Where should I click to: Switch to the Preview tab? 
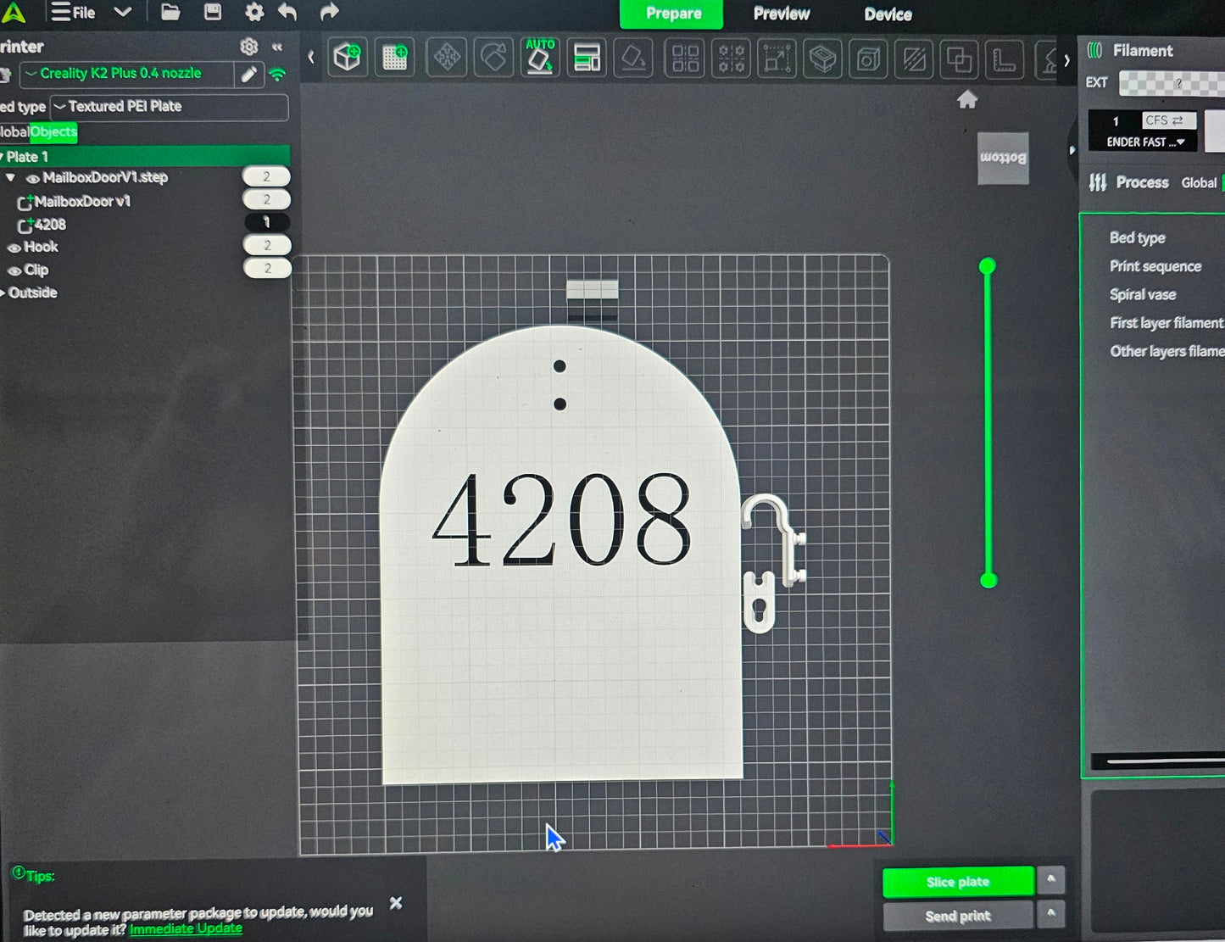coord(781,14)
